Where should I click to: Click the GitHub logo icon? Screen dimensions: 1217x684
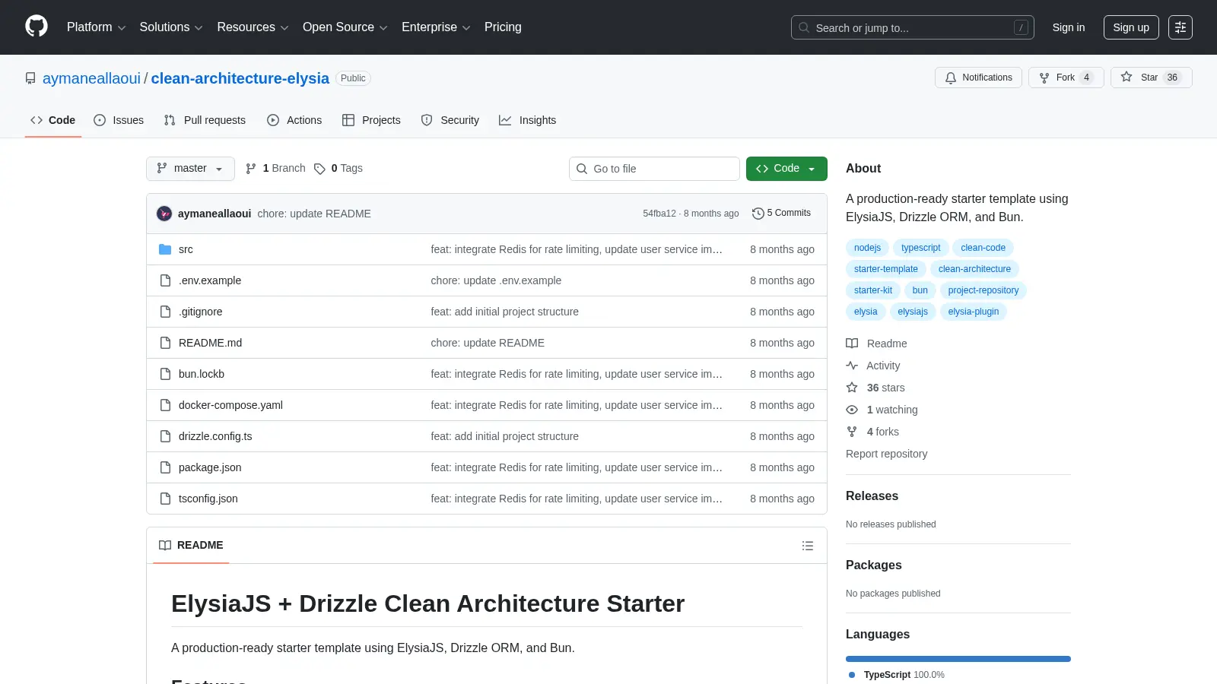[37, 27]
